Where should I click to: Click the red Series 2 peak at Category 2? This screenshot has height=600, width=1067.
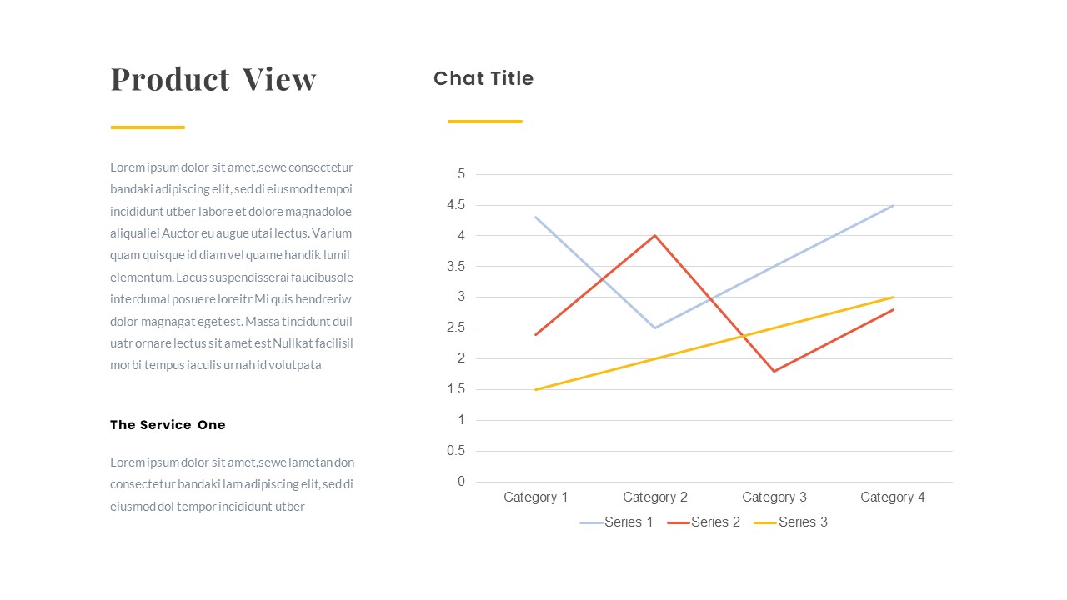coord(655,236)
